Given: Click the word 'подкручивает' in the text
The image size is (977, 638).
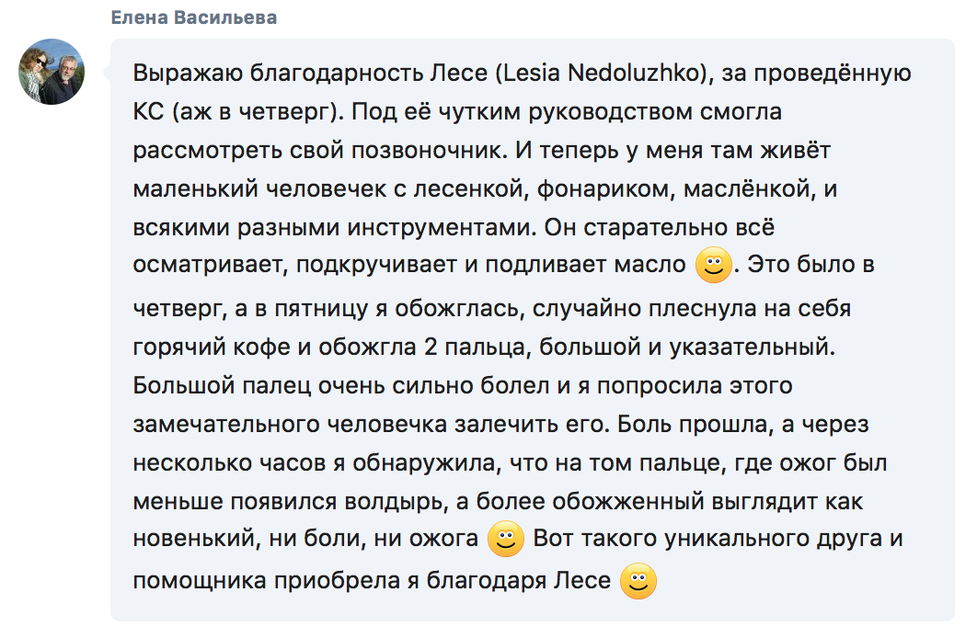Looking at the screenshot, I should [376, 265].
